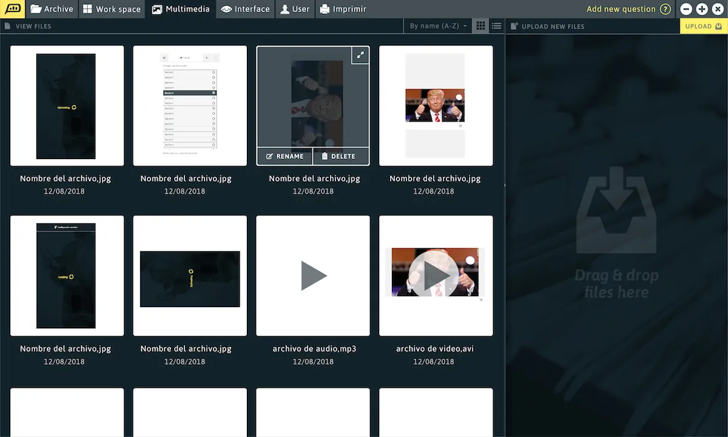The height and width of the screenshot is (437, 728).
Task: Rename the hovered image file
Action: click(285, 157)
